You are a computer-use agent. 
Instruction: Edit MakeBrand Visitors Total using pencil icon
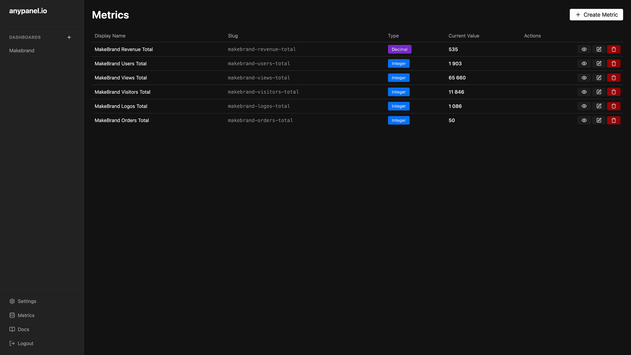599,92
